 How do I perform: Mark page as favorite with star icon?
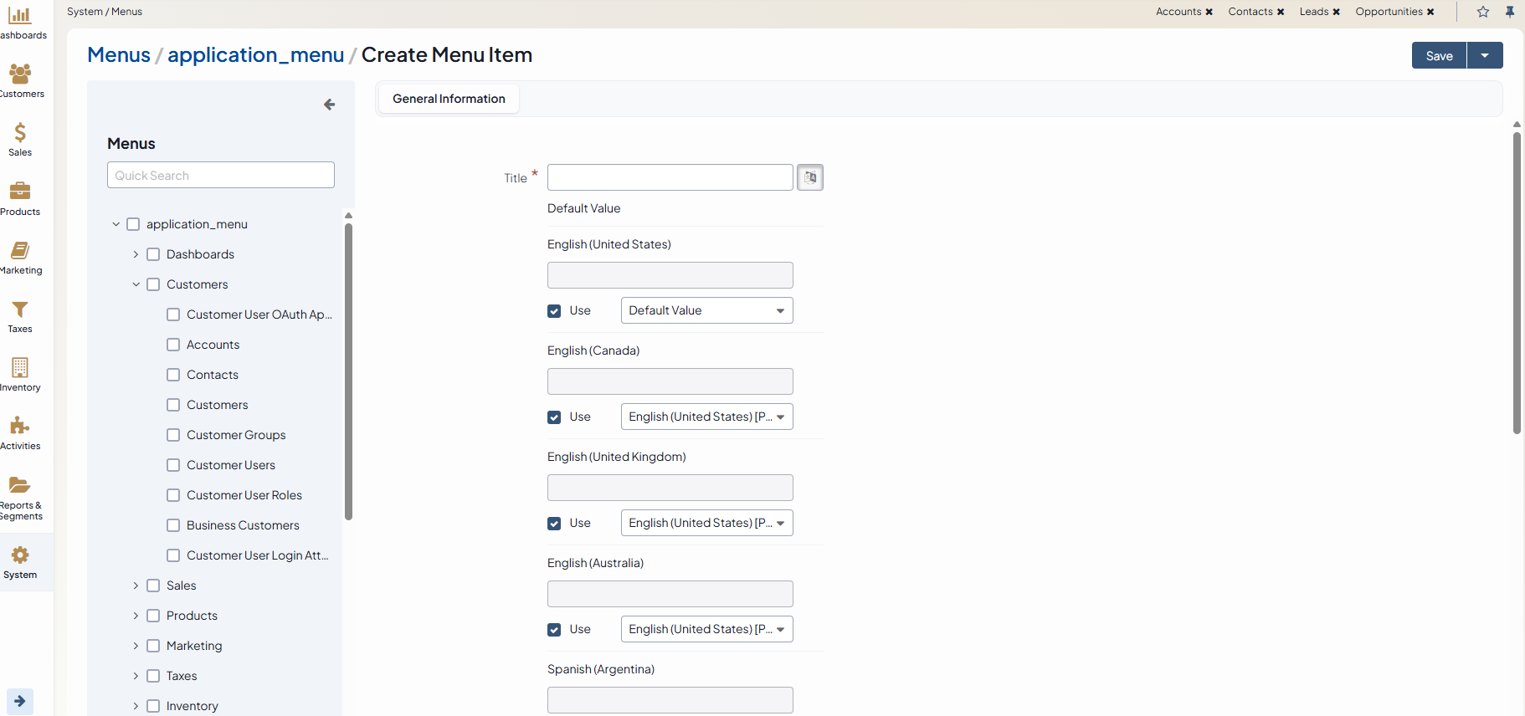[x=1483, y=12]
